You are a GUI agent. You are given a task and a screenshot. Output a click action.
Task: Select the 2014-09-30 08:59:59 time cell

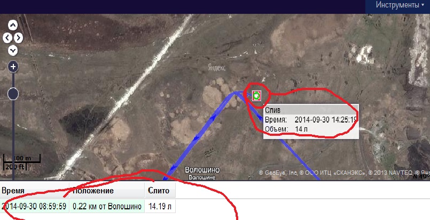(35, 206)
